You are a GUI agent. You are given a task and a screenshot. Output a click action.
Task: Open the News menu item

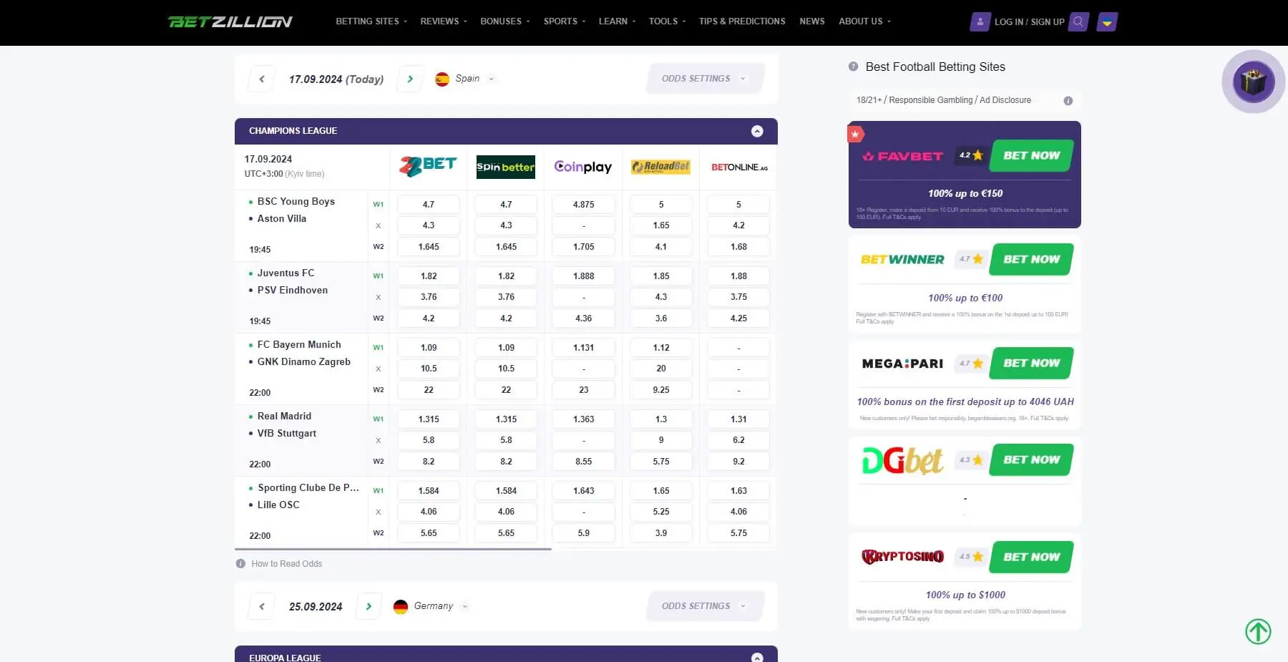point(811,21)
